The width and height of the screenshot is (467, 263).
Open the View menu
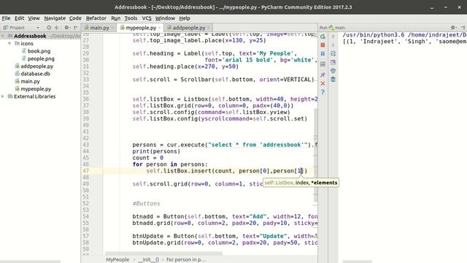coord(34,18)
